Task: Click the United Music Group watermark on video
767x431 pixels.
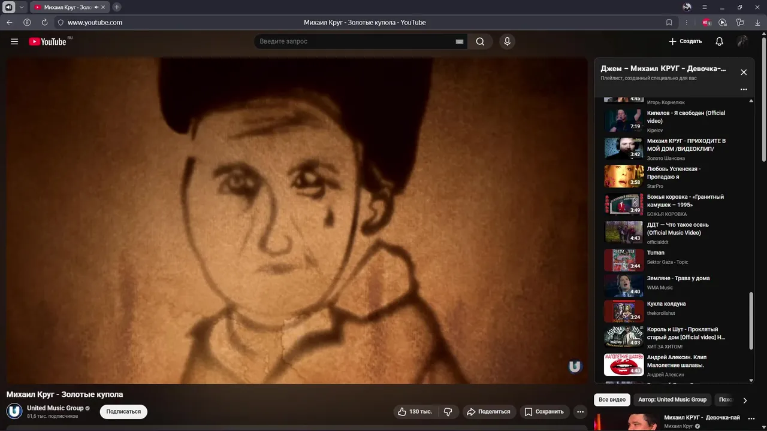Action: (x=575, y=366)
